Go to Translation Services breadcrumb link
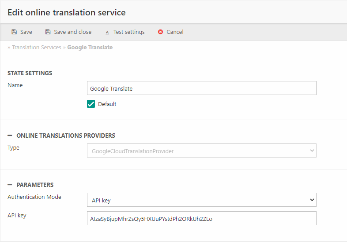The image size is (347, 242). click(36, 48)
